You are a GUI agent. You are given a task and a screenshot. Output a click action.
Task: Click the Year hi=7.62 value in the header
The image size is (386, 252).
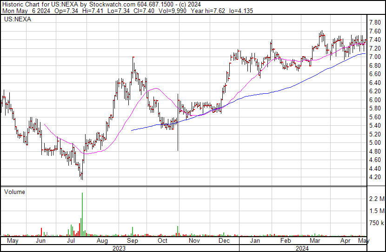[x=208, y=11]
